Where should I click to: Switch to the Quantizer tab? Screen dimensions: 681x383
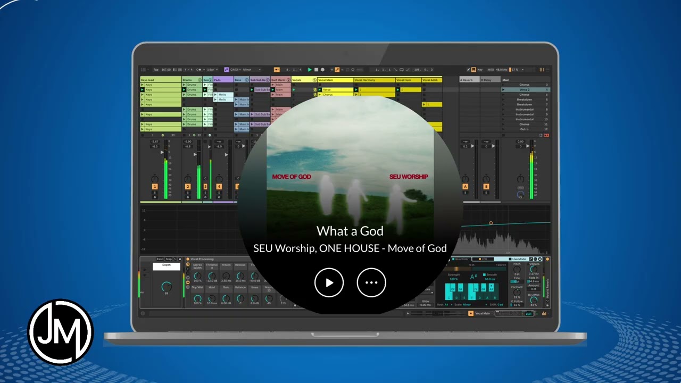point(461,259)
